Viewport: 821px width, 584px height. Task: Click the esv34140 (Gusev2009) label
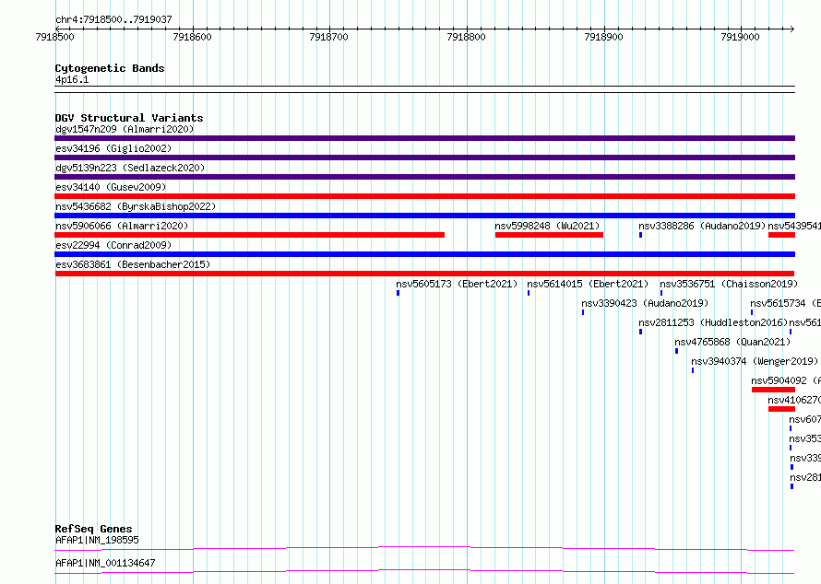(x=111, y=187)
